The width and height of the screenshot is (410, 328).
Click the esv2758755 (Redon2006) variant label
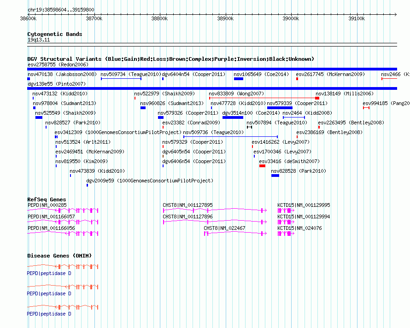point(58,64)
